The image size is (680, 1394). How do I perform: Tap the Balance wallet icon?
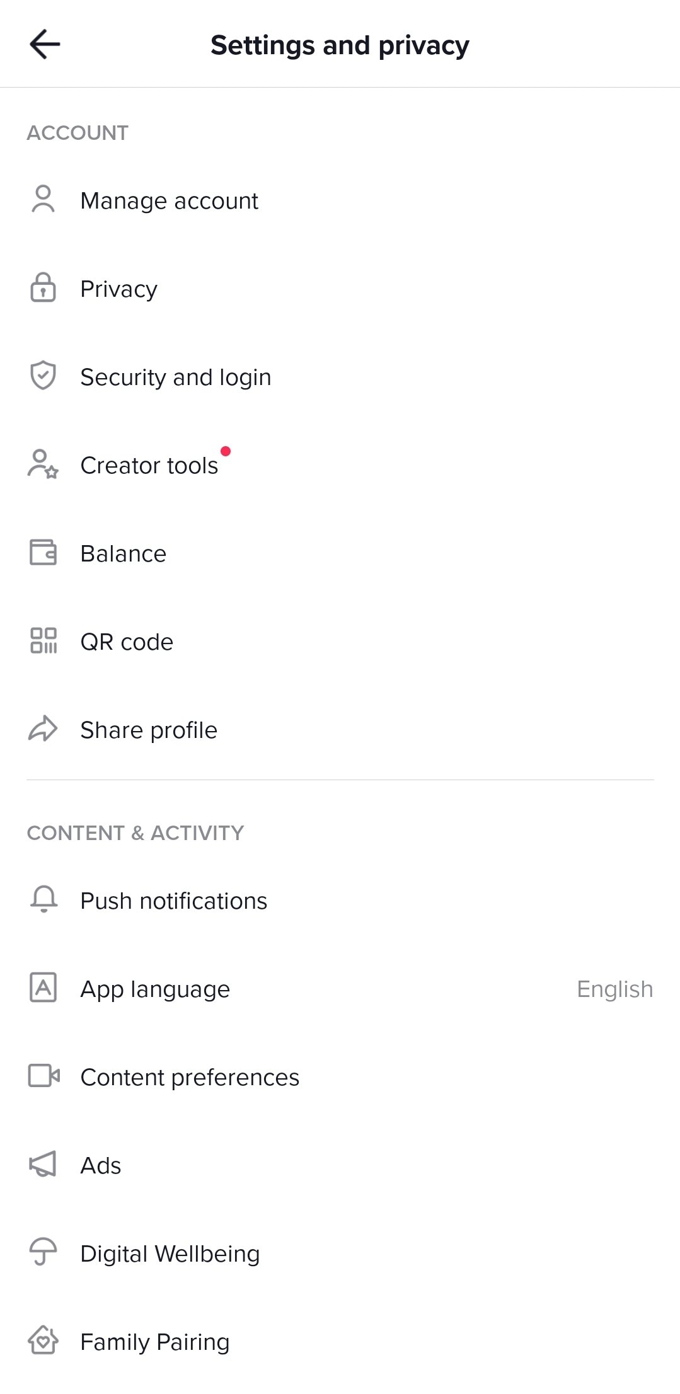click(43, 553)
